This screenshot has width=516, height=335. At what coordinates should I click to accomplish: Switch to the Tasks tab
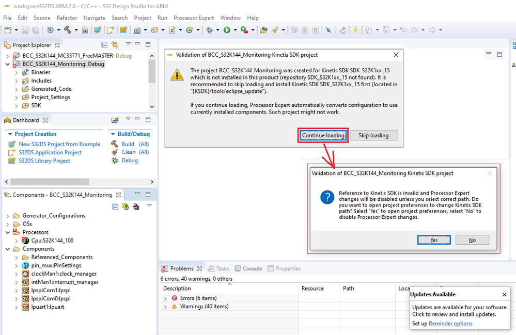[x=218, y=268]
